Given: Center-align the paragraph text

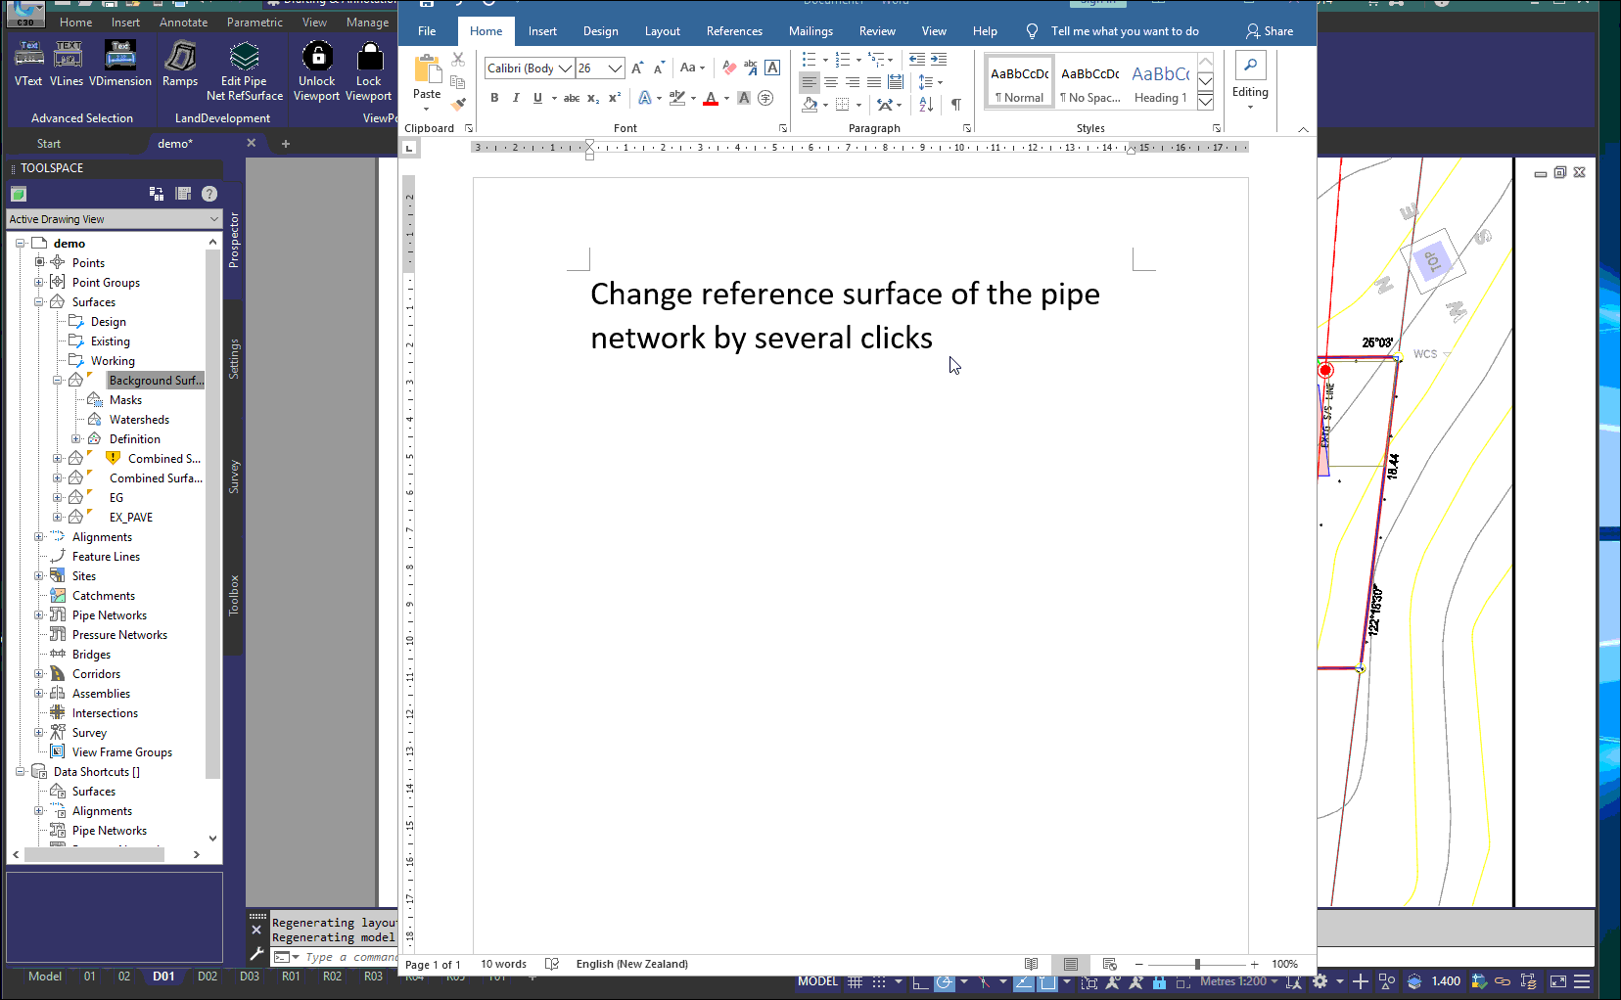Looking at the screenshot, I should 831,82.
